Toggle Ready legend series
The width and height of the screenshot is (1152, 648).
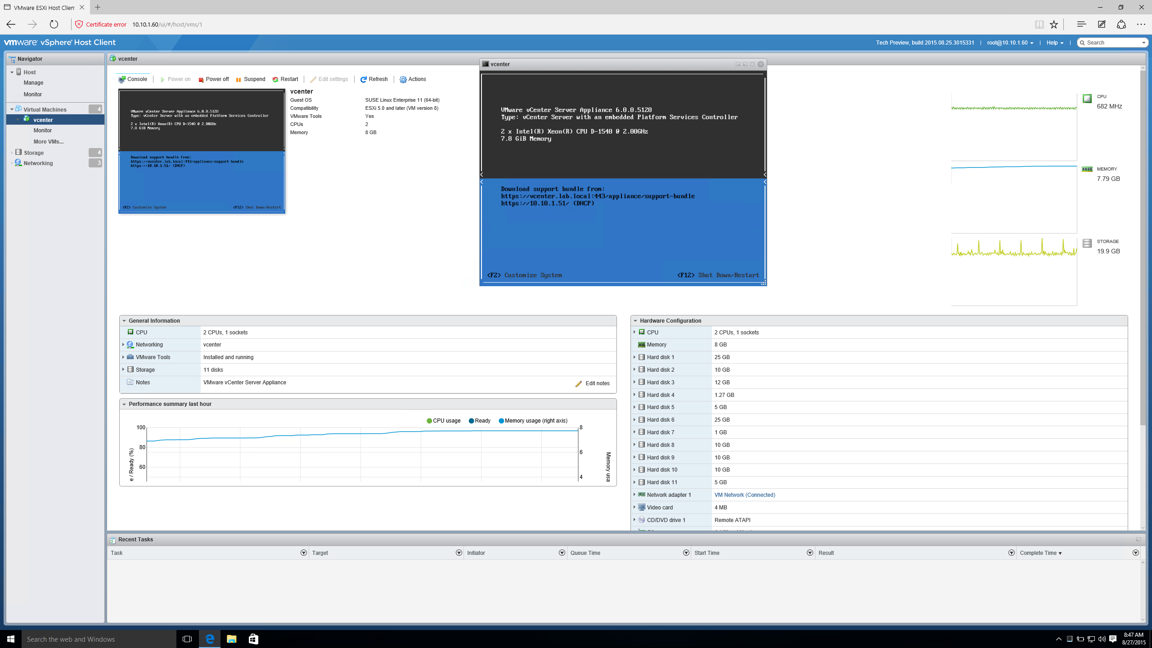click(x=480, y=421)
